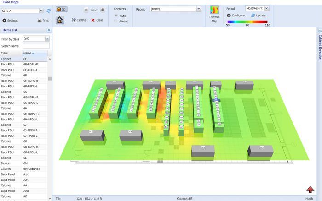
Task: Click the red north arrow indicator
Action: point(310,190)
